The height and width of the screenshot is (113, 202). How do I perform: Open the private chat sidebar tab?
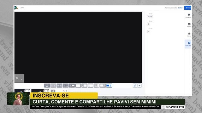(x=188, y=44)
